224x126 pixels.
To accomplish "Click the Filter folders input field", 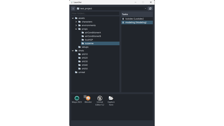I will point(95,13).
